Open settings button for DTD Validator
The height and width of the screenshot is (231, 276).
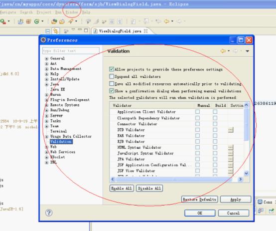[x=230, y=130]
